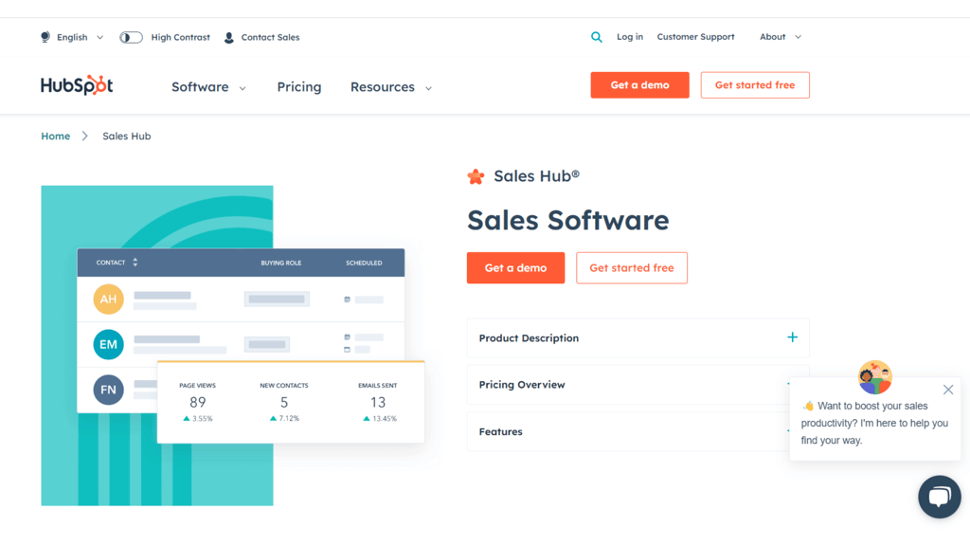
Task: Open the English language dropdown
Action: tap(80, 37)
